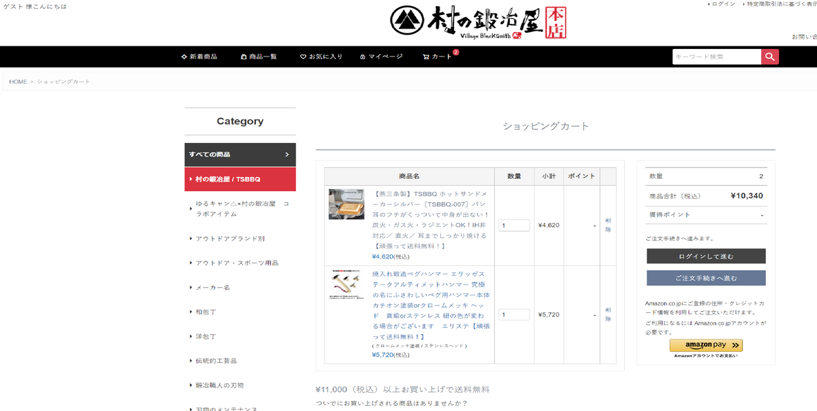Image resolution: width=817 pixels, height=411 pixels.
Task: Click ご注文手続きへ進む button
Action: pos(706,278)
